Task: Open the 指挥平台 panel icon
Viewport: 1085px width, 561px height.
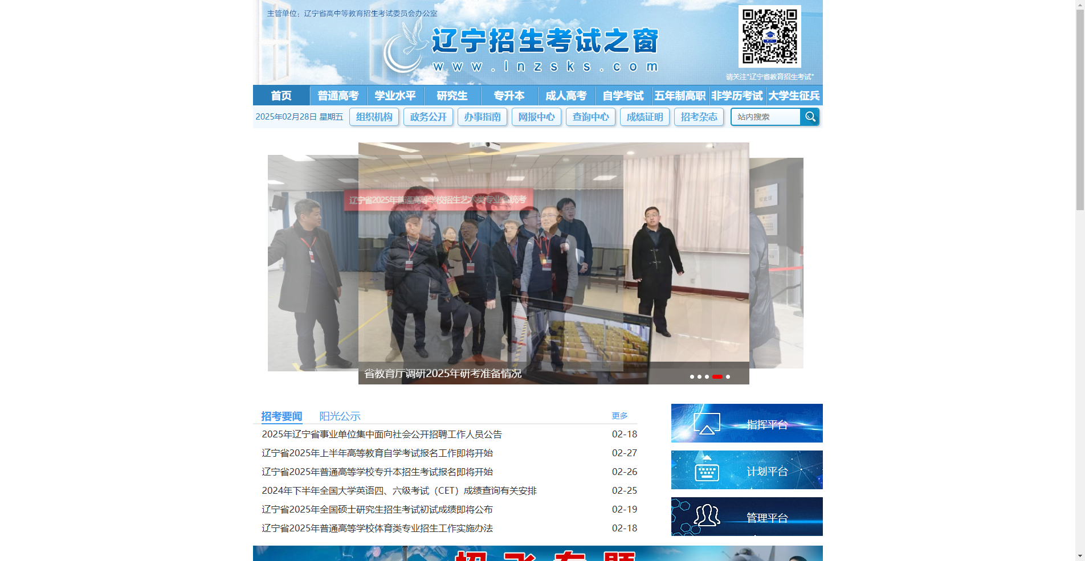Action: (x=707, y=423)
